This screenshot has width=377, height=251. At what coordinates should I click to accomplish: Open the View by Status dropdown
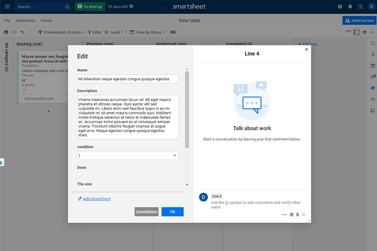tap(148, 32)
